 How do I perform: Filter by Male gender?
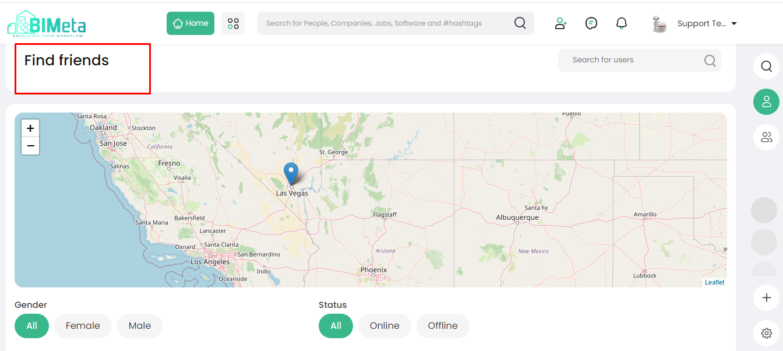pos(140,326)
